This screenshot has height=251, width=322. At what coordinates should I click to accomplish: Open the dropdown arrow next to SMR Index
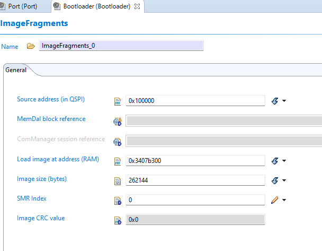point(284,200)
